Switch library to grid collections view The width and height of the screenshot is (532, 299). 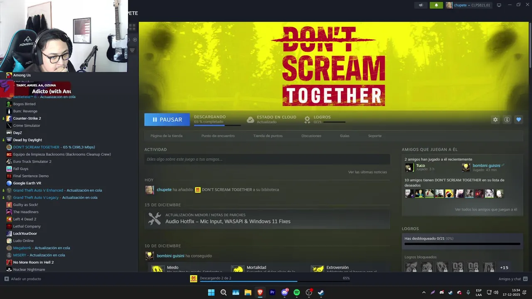point(132,27)
